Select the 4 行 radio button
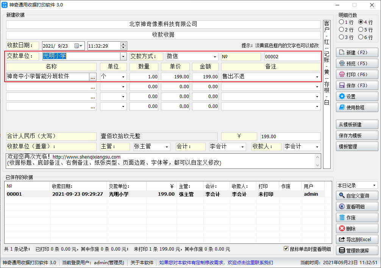381x268 pixels. (x=361, y=22)
